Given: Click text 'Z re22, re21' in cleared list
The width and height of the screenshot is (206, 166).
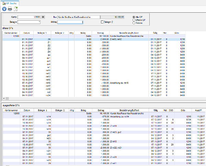Looking at the screenshot, I should coord(116,148).
